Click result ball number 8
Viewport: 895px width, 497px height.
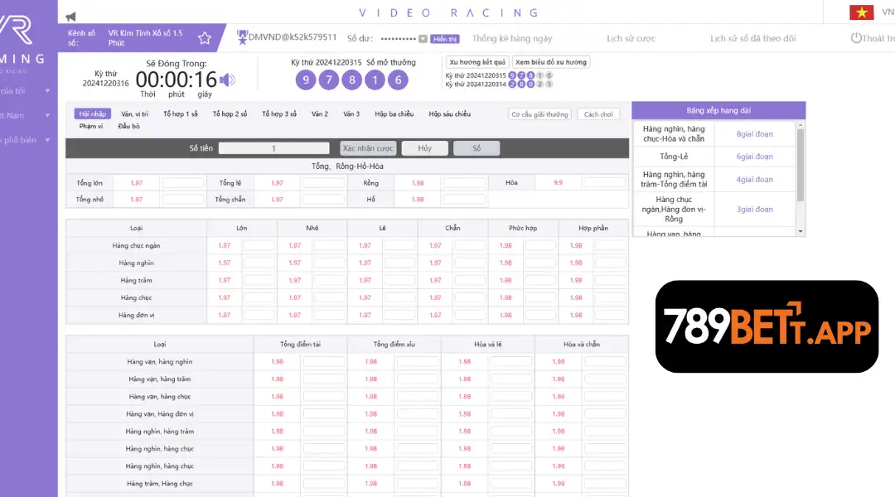[x=351, y=80]
